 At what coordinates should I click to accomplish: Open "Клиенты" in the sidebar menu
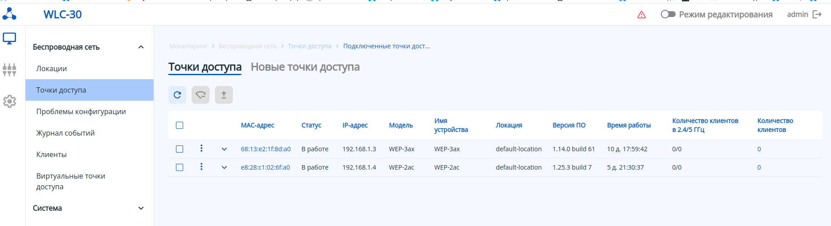pyautogui.click(x=51, y=154)
